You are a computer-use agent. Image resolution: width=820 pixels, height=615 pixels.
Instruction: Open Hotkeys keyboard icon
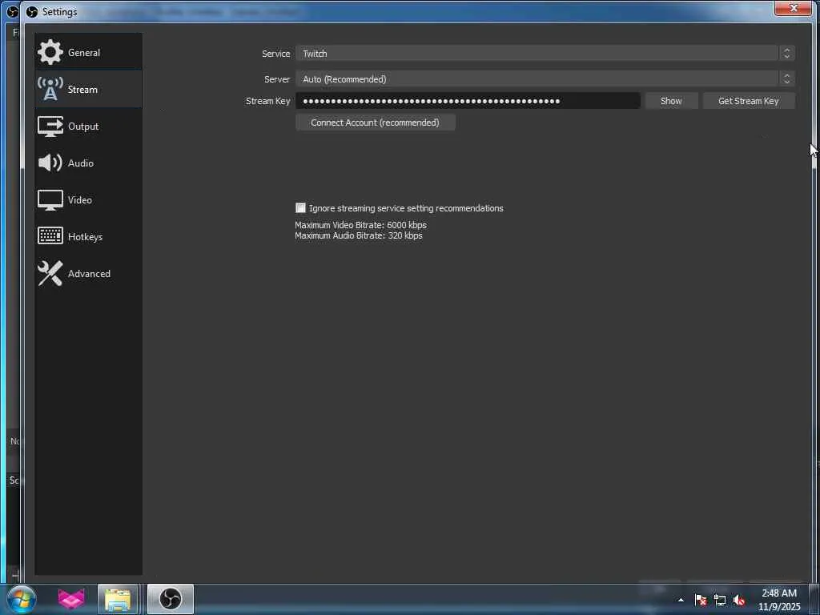(x=50, y=236)
